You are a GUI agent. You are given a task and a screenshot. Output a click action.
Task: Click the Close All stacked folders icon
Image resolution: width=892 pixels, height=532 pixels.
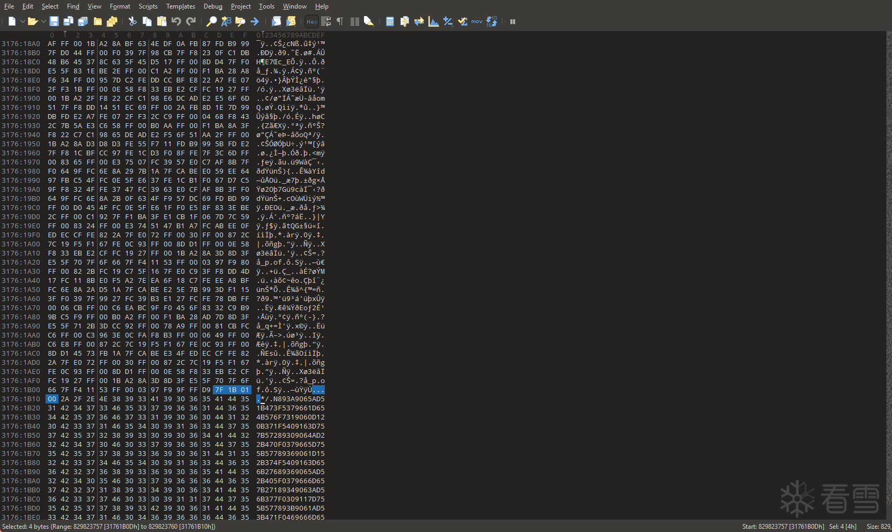(x=112, y=21)
